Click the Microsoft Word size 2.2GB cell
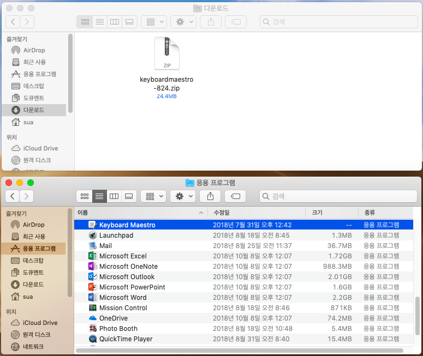This screenshot has width=423, height=356. coord(342,297)
